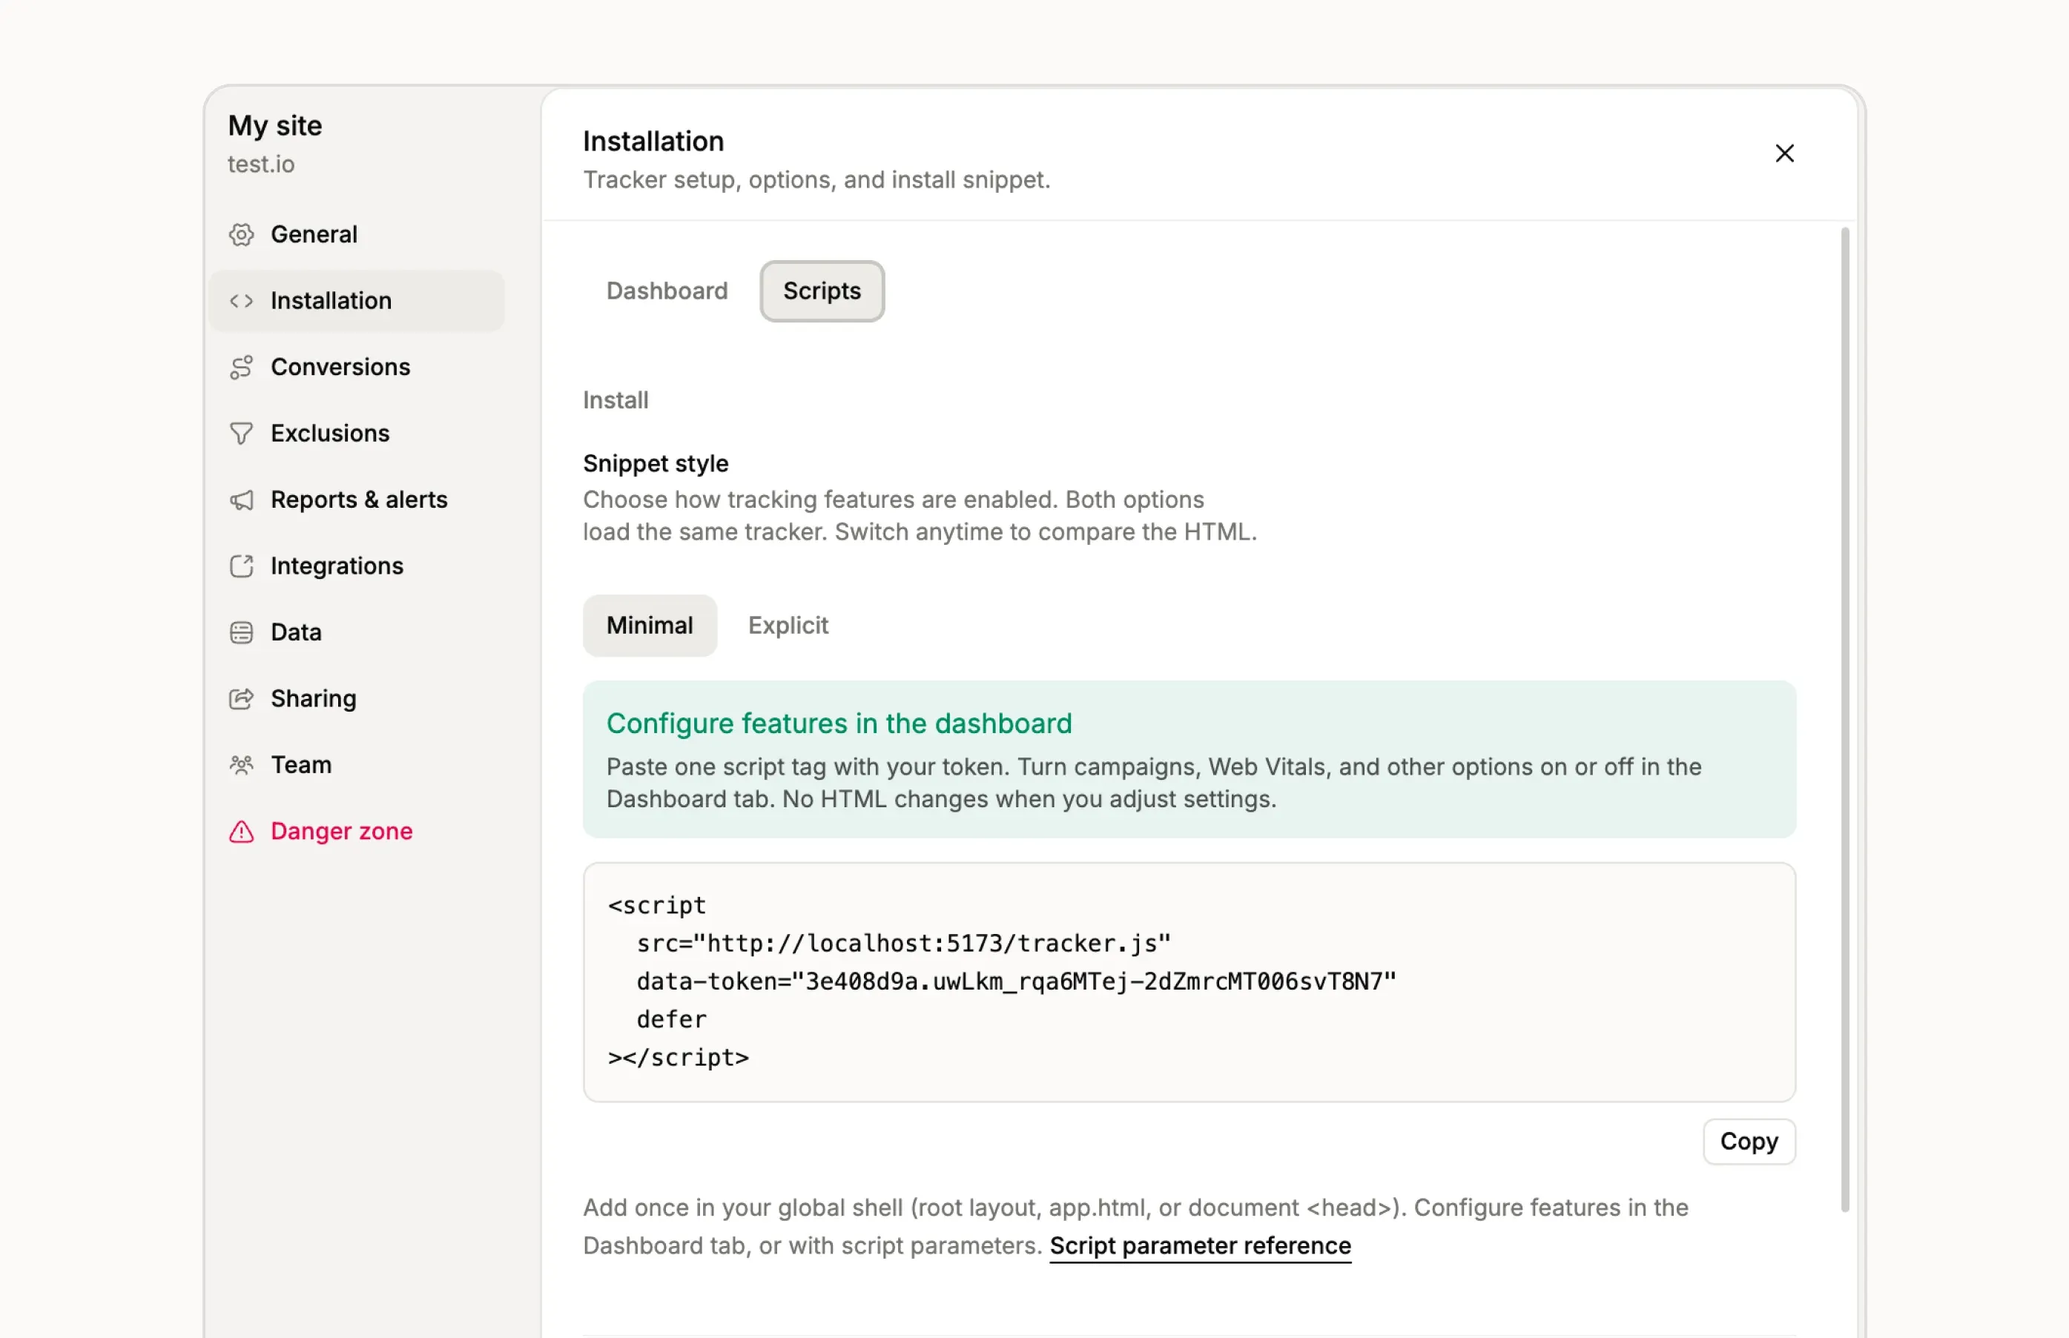The image size is (2069, 1338).
Task: Switch snippet style to Explicit
Action: coord(788,626)
